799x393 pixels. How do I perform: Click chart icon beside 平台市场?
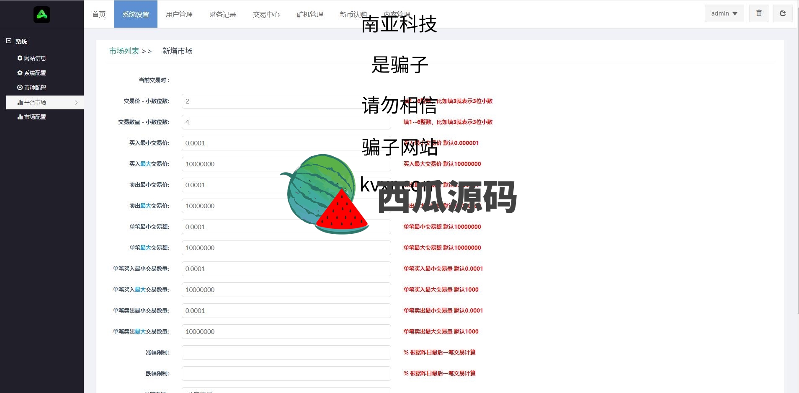(x=20, y=102)
